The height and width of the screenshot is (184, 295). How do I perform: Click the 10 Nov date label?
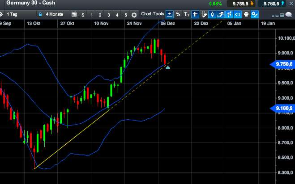click(x=101, y=24)
